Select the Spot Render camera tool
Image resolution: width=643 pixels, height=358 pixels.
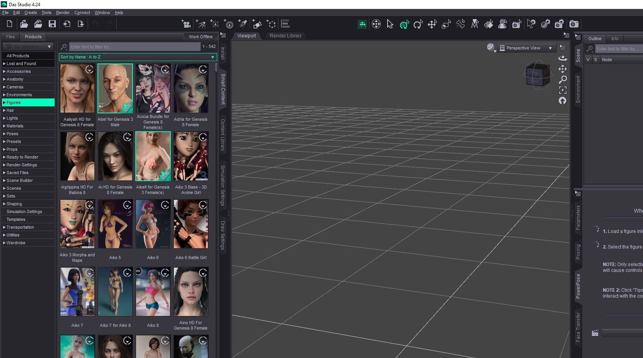(517, 24)
